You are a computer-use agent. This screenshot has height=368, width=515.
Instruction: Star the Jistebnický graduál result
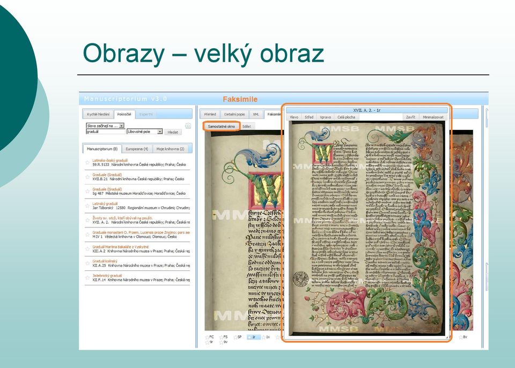coord(87,278)
